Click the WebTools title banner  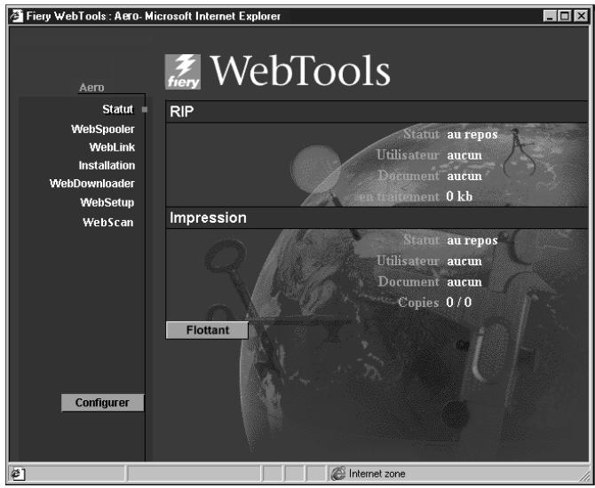(300, 70)
